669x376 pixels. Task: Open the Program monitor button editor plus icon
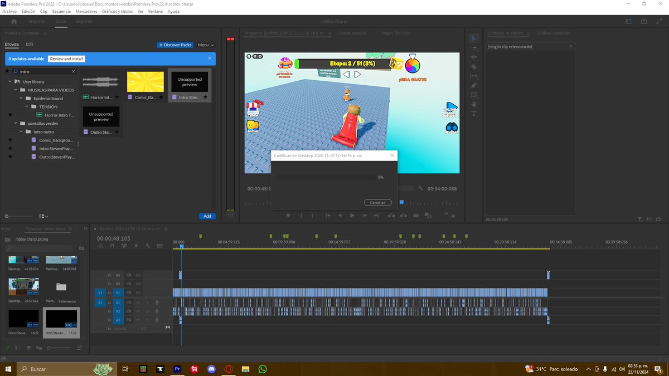click(x=453, y=216)
